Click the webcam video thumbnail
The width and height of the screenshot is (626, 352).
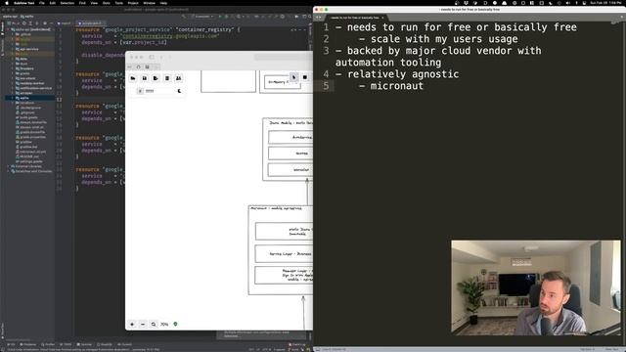click(536, 287)
